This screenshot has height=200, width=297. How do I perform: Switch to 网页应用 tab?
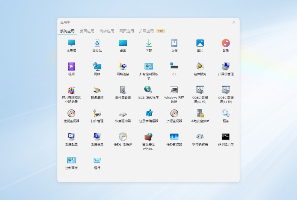(127, 31)
